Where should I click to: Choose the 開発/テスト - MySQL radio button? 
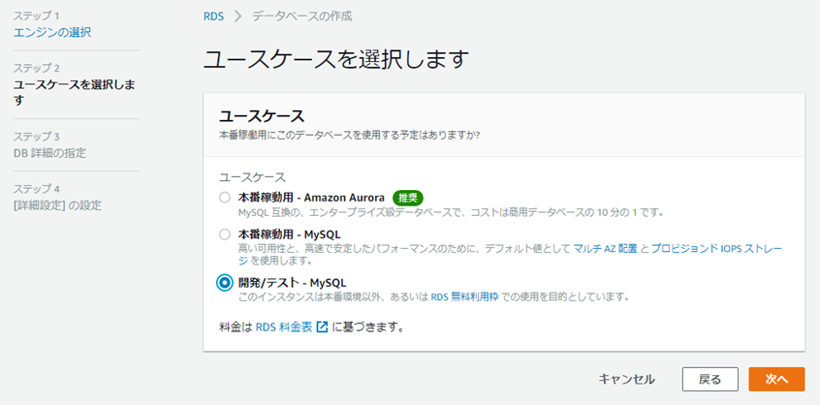225,283
